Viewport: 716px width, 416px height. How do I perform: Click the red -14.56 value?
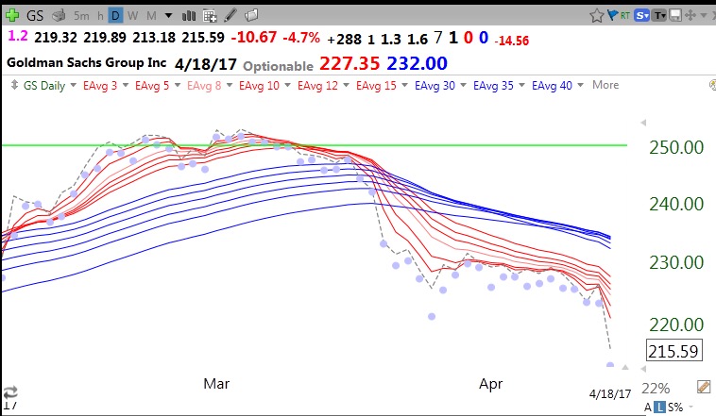512,41
